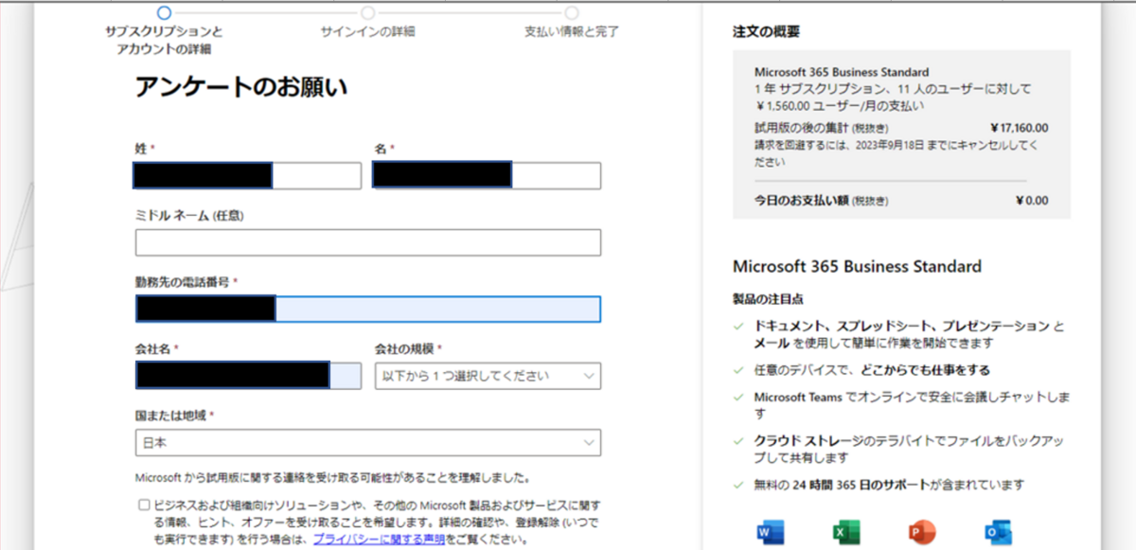This screenshot has height=550, width=1136.
Task: Click the Outlook app icon
Action: pyautogui.click(x=998, y=532)
